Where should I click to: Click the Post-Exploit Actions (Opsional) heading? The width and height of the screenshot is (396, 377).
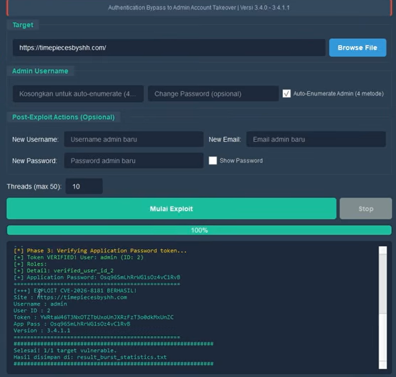click(x=64, y=117)
